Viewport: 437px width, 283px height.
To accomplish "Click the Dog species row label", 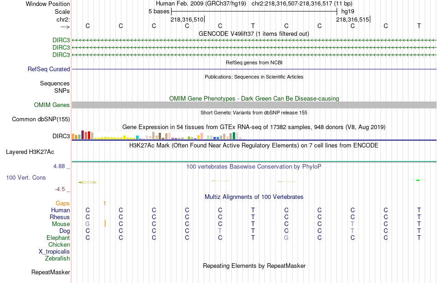I will click(64, 231).
